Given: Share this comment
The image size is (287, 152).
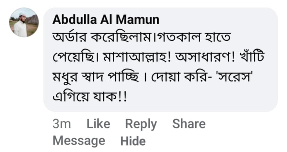Looking at the screenshot, I should (x=189, y=124).
